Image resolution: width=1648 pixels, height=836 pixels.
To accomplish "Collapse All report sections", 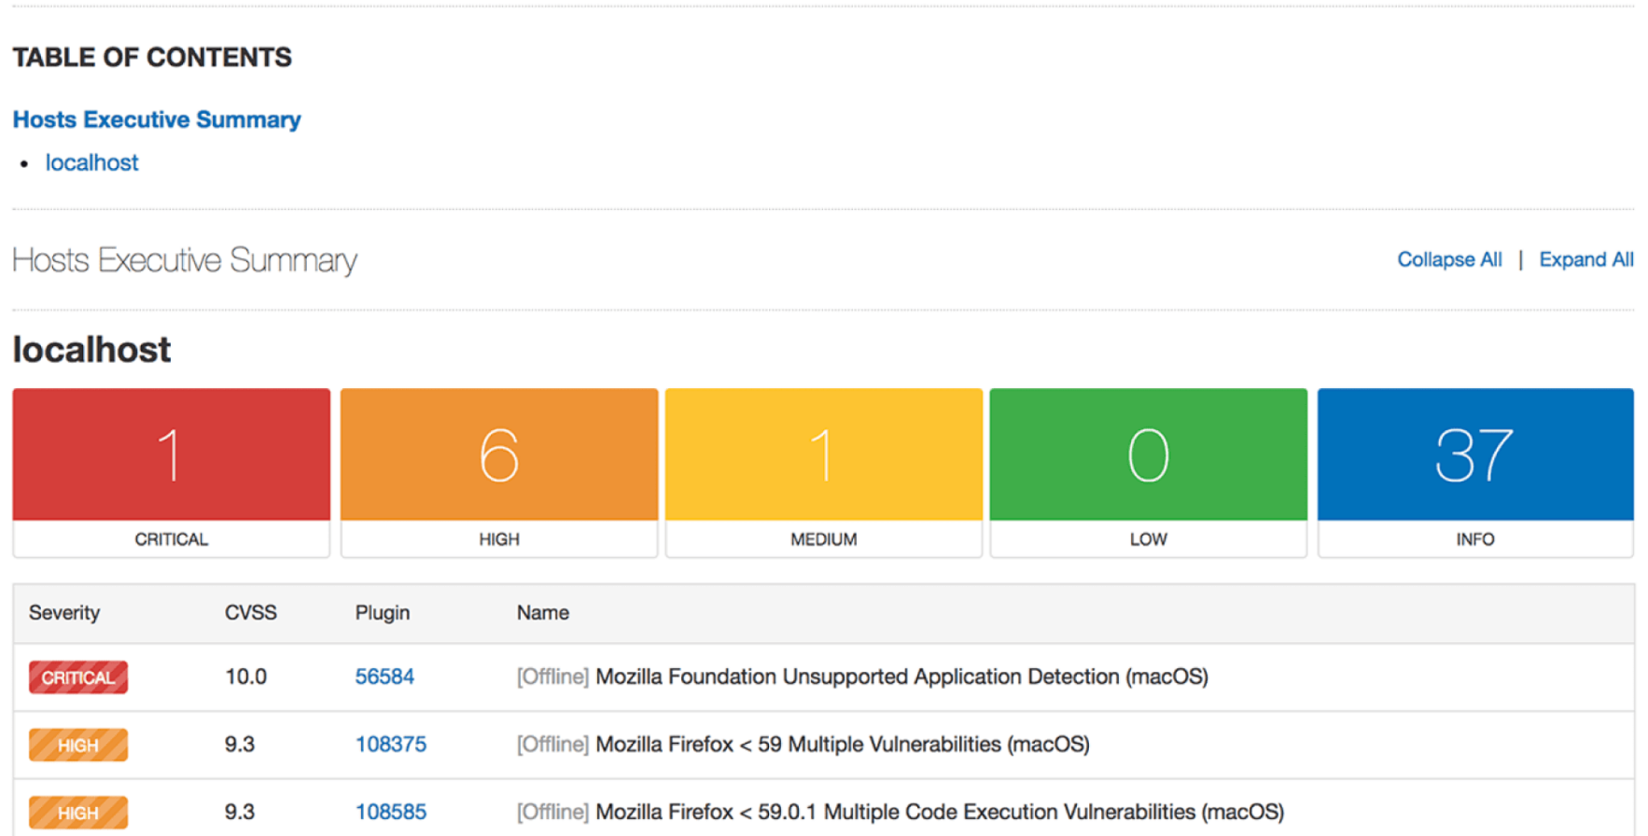I will click(x=1448, y=259).
